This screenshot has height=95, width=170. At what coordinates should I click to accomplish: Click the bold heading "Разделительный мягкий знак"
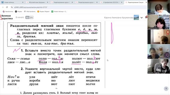[37, 26]
